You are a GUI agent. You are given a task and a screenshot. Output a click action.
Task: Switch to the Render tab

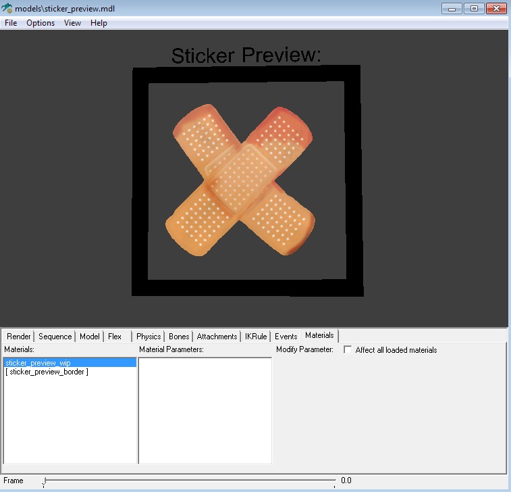click(x=19, y=337)
